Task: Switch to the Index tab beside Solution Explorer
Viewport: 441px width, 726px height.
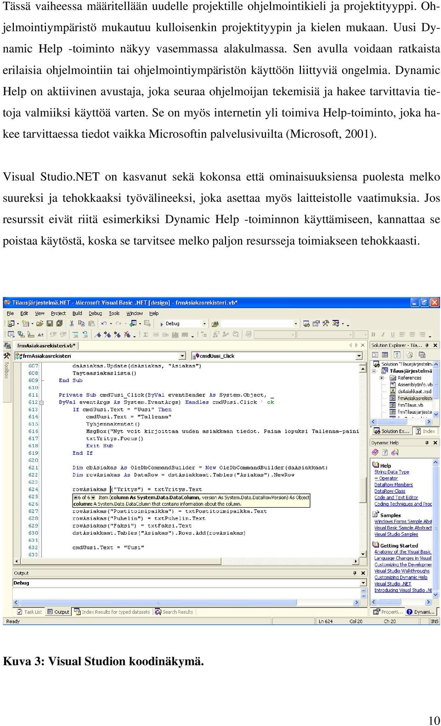Action: 425,431
